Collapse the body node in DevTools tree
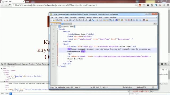The height and width of the screenshot is (95, 170). [x=3, y=72]
